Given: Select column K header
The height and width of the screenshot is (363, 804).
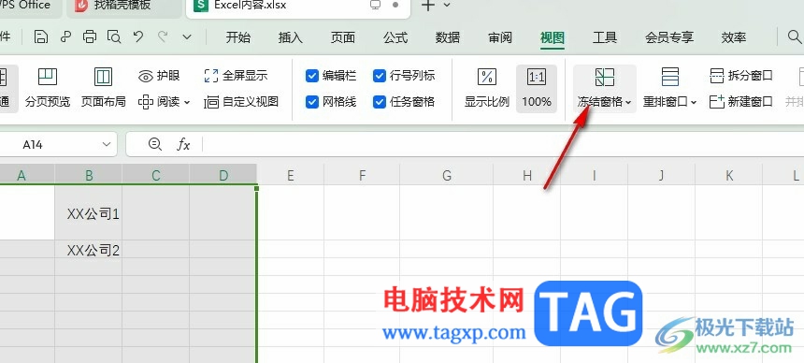Looking at the screenshot, I should pyautogui.click(x=729, y=175).
